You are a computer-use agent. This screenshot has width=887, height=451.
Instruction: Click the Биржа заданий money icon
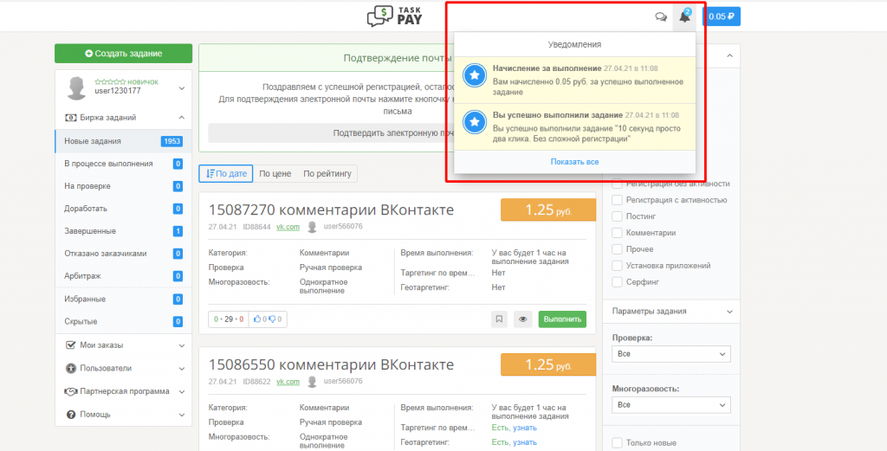point(71,118)
